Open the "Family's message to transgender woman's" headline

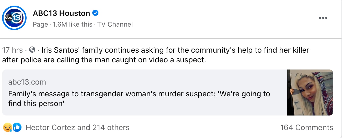[139, 94]
